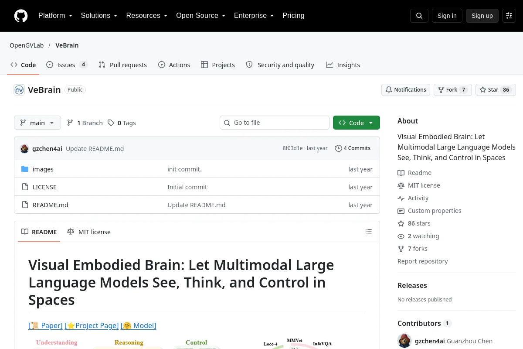
Task: Expand the Enterprise menu
Action: [x=254, y=16]
